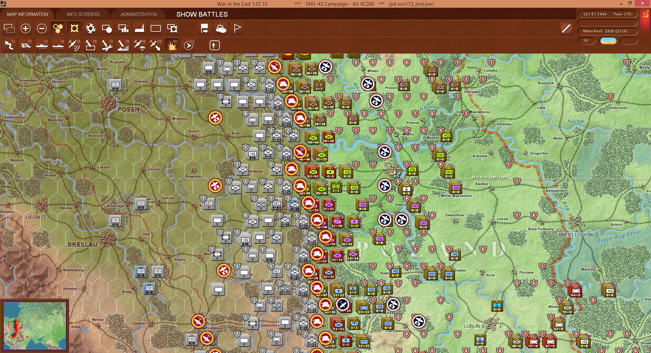Click the flag with arrow icon
This screenshot has height=353, width=651.
(x=204, y=29)
